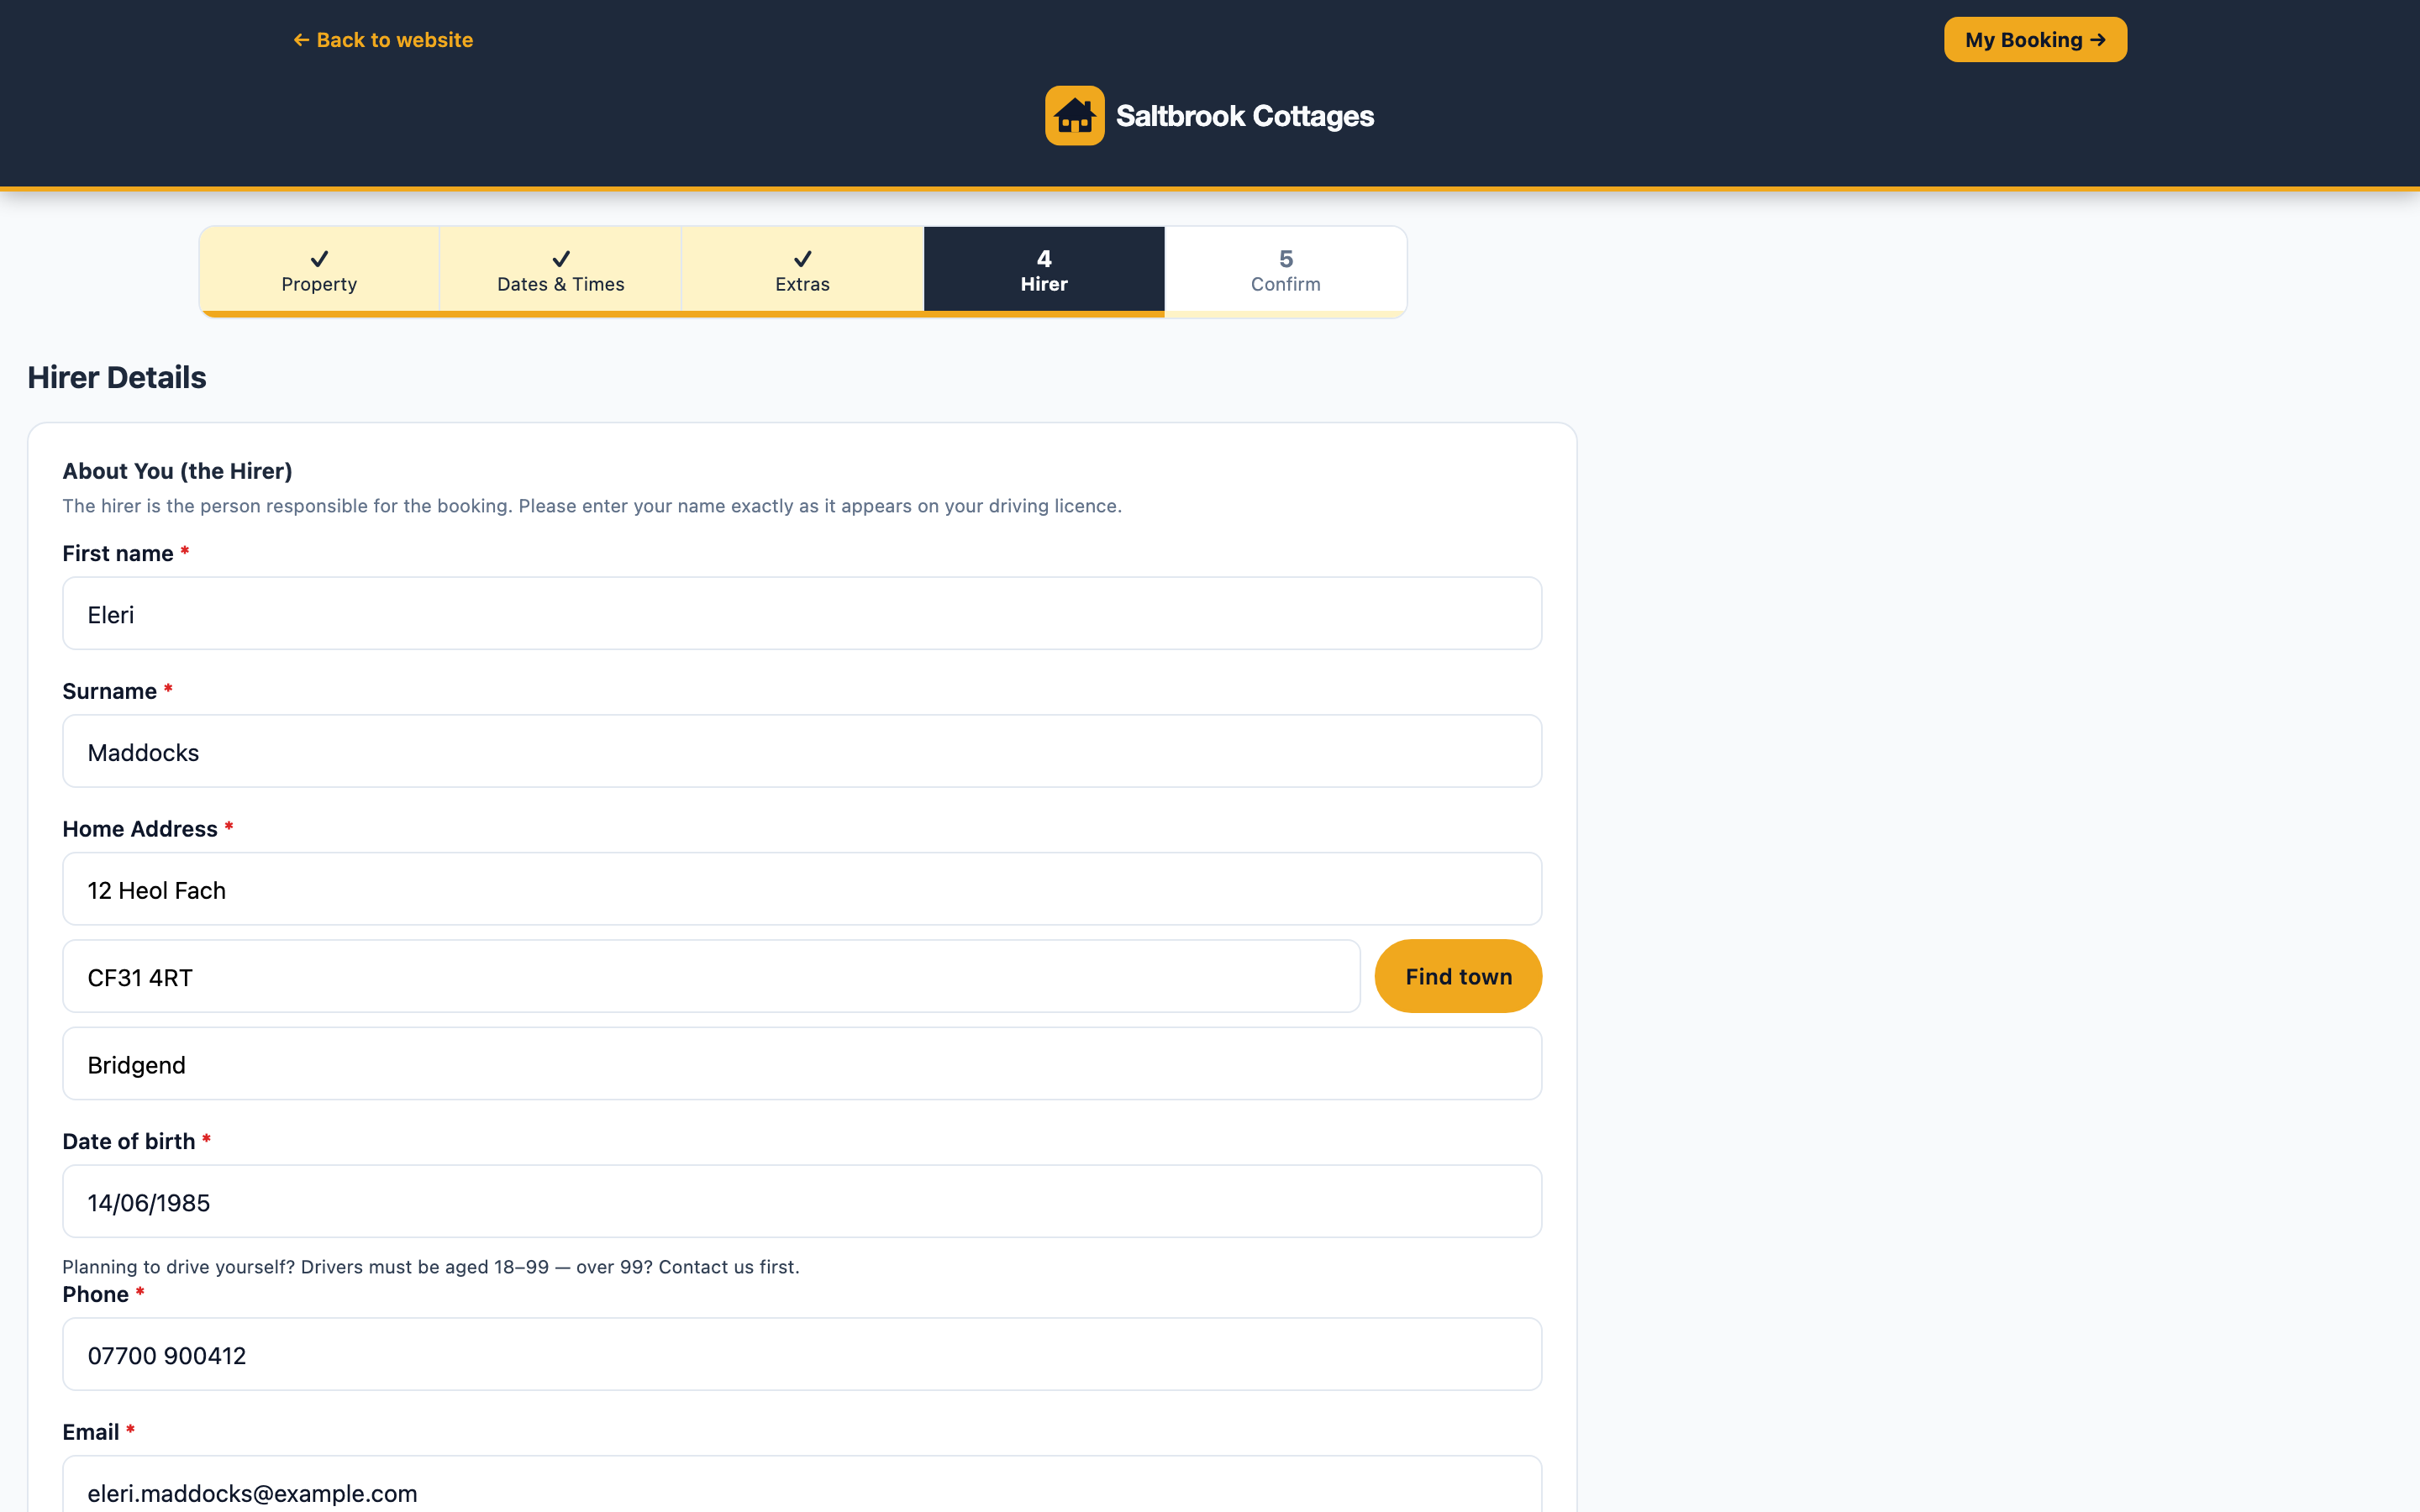The width and height of the screenshot is (2420, 1512).
Task: Click the Saltbrook Cottages house logo icon
Action: (x=1074, y=116)
